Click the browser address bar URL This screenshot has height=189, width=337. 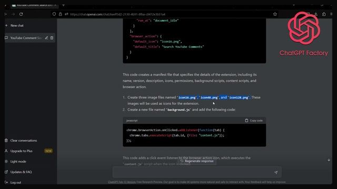pyautogui.click(x=118, y=14)
